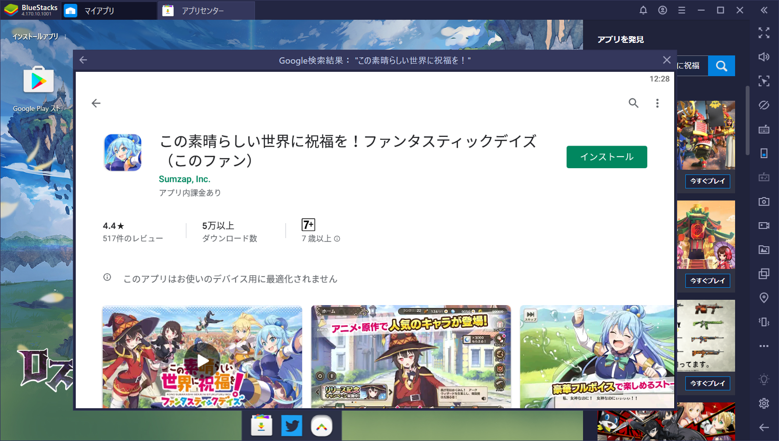Close the Google search results window
This screenshot has height=441, width=779.
tap(667, 60)
